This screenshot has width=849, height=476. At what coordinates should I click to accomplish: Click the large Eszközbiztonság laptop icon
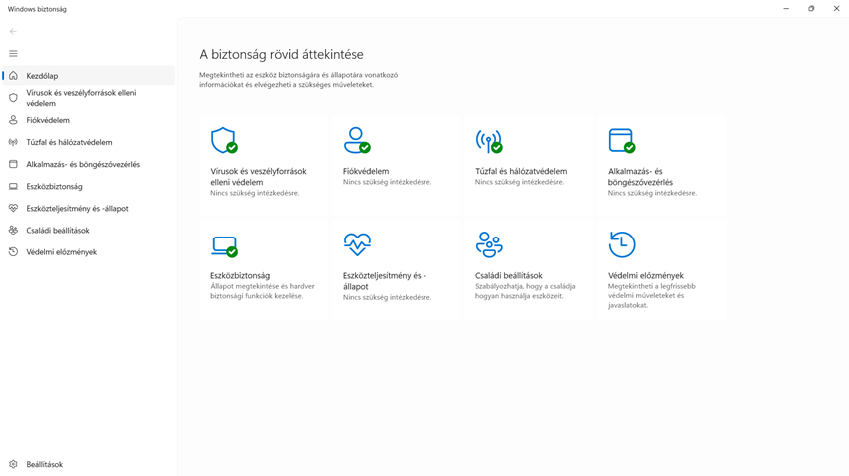(224, 246)
